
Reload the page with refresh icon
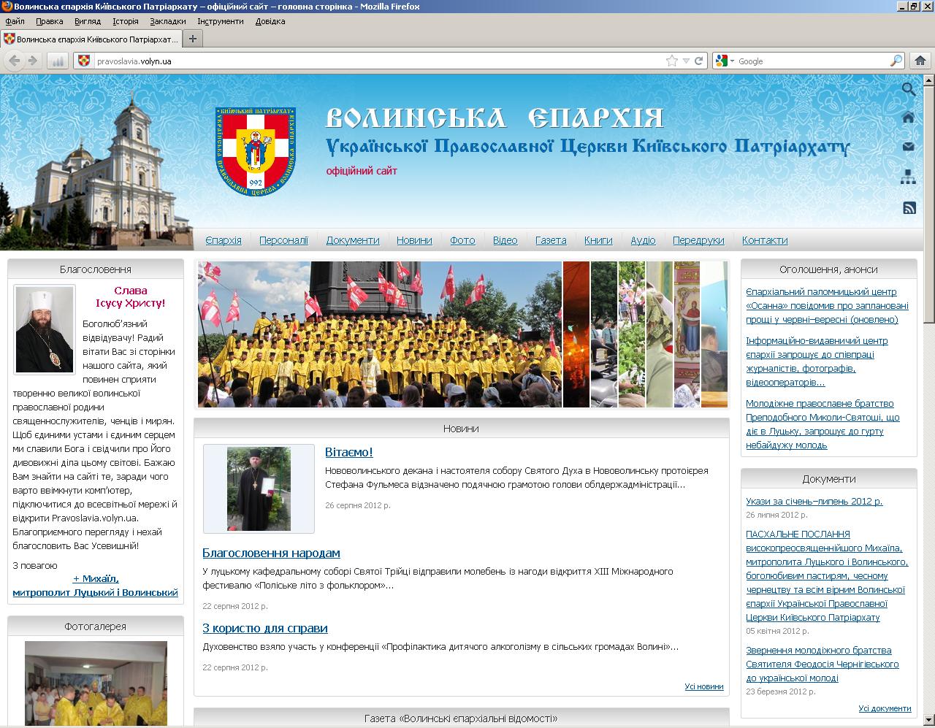click(x=698, y=61)
